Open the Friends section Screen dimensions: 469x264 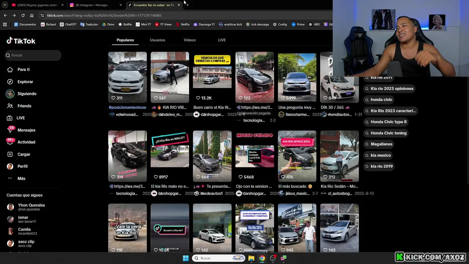click(24, 106)
